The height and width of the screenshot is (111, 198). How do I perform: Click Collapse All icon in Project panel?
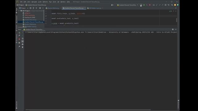(x=37, y=8)
